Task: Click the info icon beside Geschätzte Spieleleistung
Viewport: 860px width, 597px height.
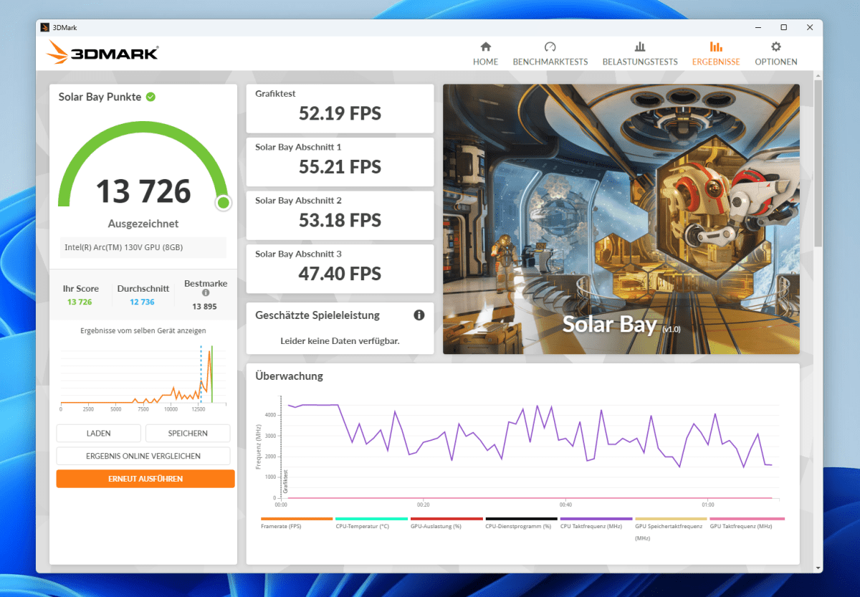Action: [419, 315]
